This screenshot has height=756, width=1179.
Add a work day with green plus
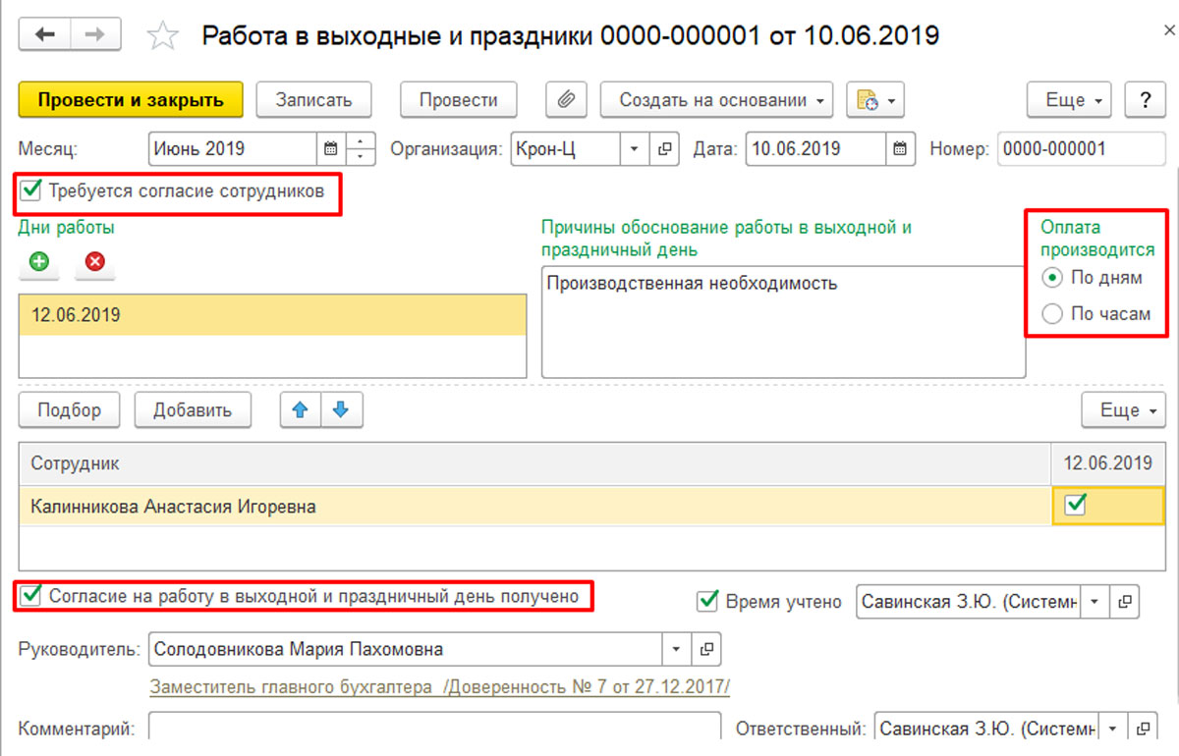39,262
